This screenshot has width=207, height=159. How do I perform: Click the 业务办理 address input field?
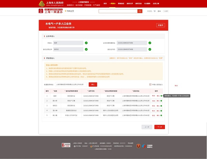[132, 43]
